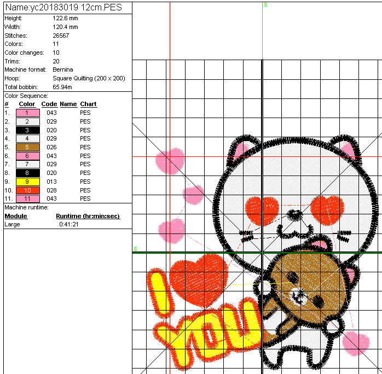Click the Colors value 11
The image size is (382, 374).
(x=55, y=44)
